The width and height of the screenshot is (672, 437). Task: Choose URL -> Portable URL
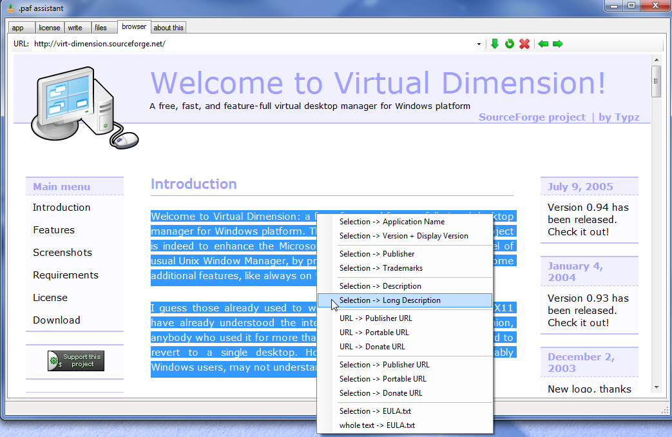point(405,333)
